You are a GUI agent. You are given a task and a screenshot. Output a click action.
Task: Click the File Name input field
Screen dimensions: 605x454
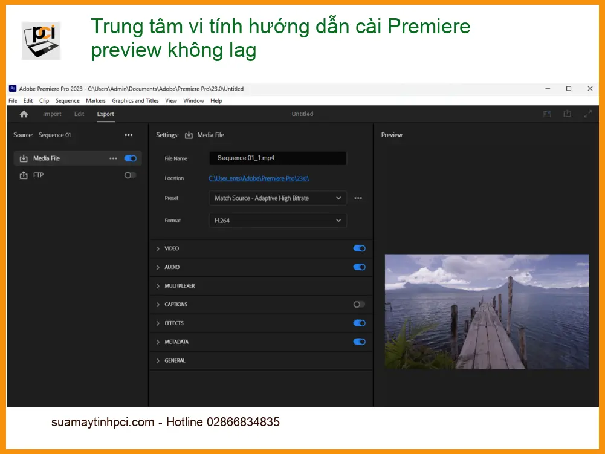coord(278,158)
